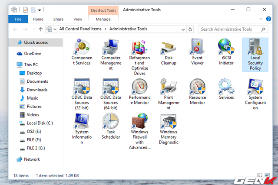Open the Task Scheduler shortcut
The width and height of the screenshot is (278, 185).
coord(111,126)
